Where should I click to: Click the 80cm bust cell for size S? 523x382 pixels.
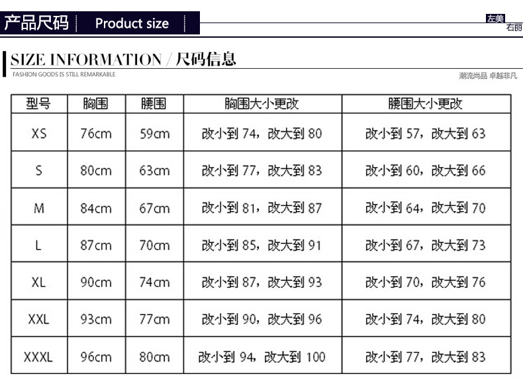96,171
